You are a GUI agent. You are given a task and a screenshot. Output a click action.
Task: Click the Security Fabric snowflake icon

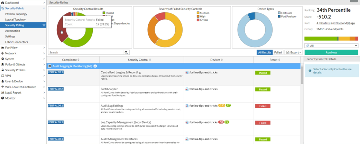tap(3, 8)
